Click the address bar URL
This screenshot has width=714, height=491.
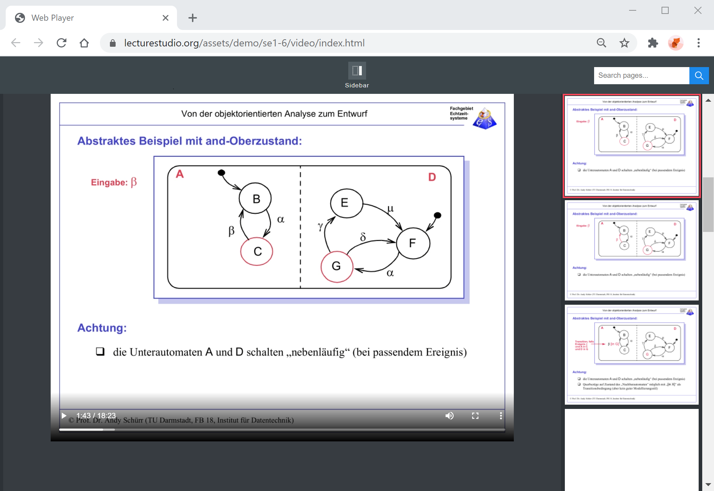pyautogui.click(x=244, y=43)
